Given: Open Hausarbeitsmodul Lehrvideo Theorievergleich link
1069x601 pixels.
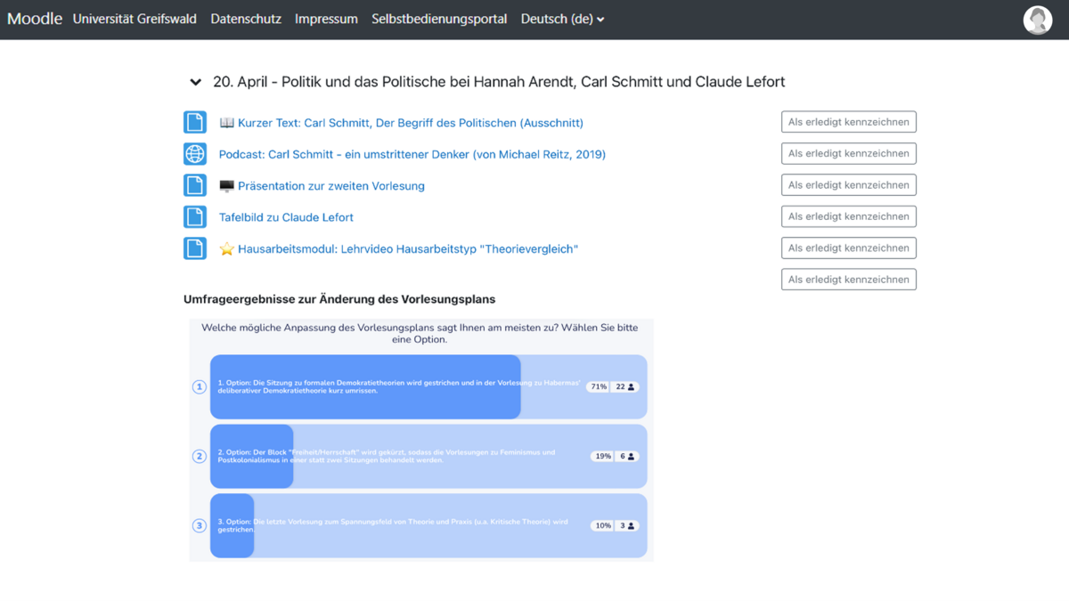Looking at the screenshot, I should click(x=407, y=249).
